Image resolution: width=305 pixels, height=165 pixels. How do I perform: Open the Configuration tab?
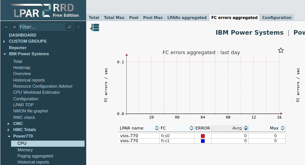tap(277, 18)
